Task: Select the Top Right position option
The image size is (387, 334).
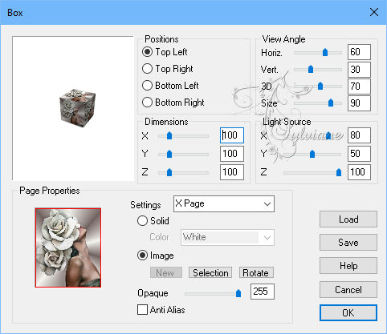Action: (168, 69)
